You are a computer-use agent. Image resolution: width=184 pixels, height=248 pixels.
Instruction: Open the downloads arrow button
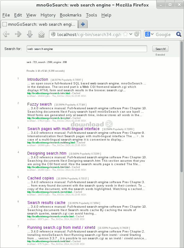click(x=30, y=34)
